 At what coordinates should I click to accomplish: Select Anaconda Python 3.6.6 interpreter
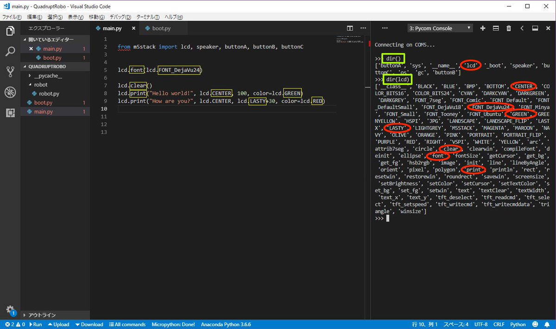pyautogui.click(x=226, y=324)
